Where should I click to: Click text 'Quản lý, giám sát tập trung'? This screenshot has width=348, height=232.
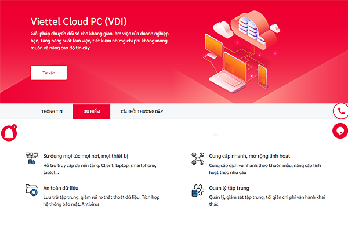[x=237, y=197]
